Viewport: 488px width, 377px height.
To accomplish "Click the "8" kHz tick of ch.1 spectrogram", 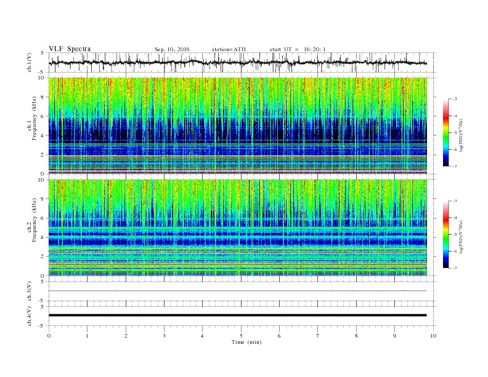I will coord(43,97).
